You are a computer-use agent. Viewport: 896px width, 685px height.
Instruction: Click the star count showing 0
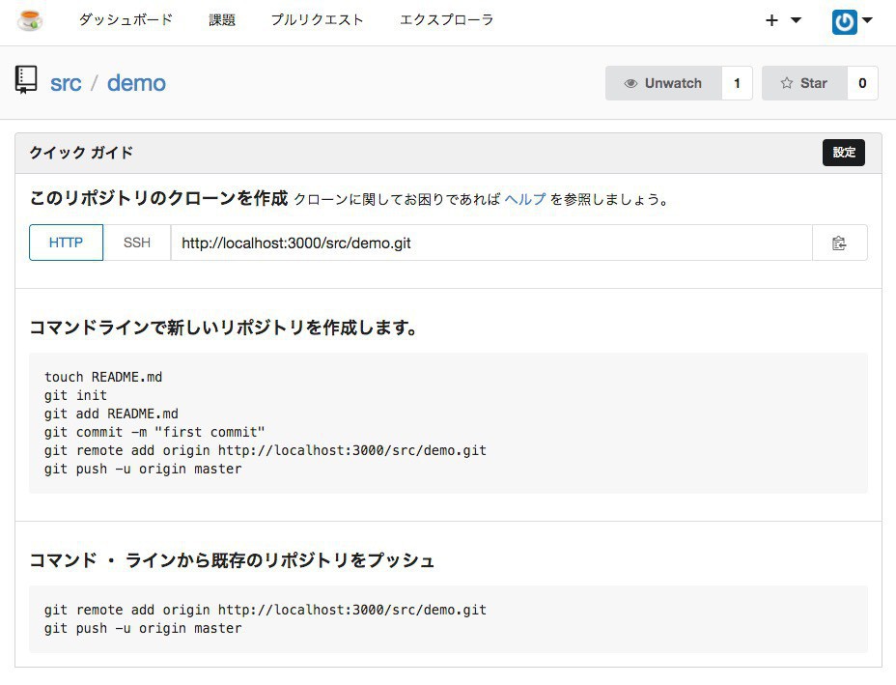click(x=862, y=83)
